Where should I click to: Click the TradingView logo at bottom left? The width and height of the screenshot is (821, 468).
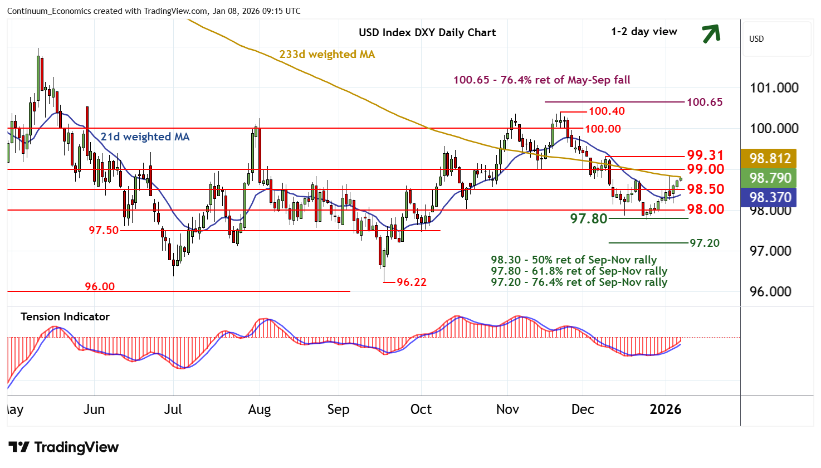63,447
